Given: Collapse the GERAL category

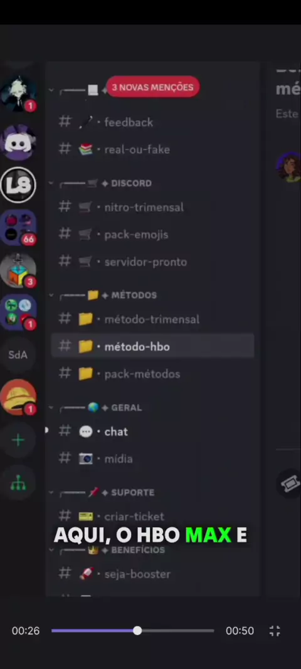Looking at the screenshot, I should (95, 408).
